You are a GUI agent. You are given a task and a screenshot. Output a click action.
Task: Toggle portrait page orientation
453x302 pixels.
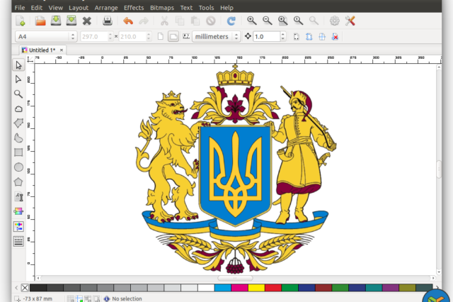coord(161,36)
